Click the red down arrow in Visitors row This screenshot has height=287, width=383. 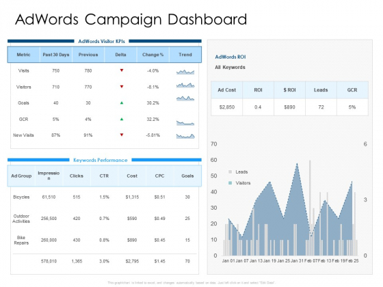click(122, 87)
